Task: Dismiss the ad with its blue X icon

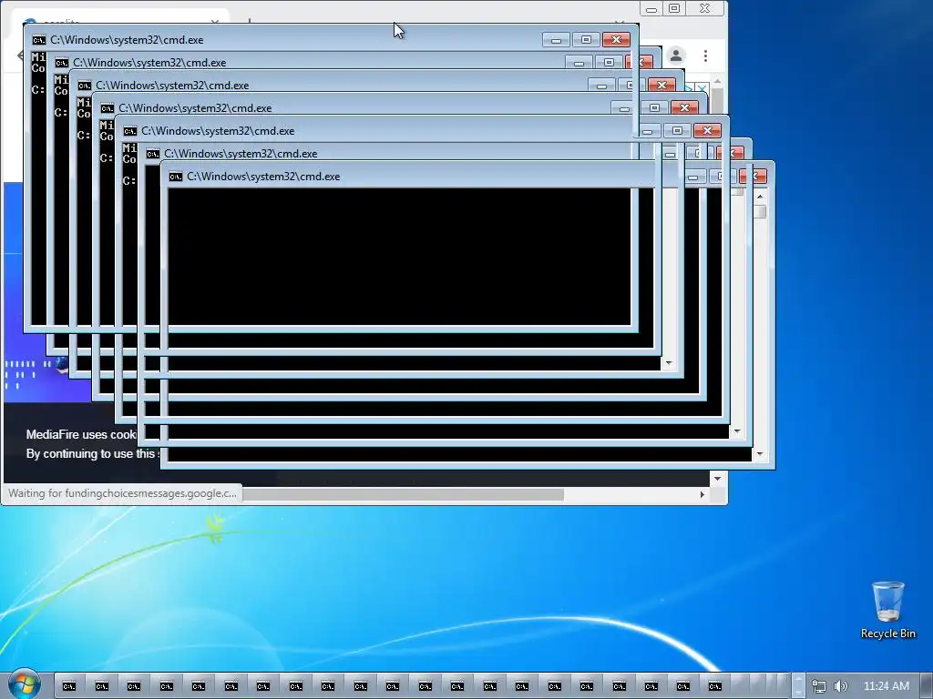Action: pos(702,88)
